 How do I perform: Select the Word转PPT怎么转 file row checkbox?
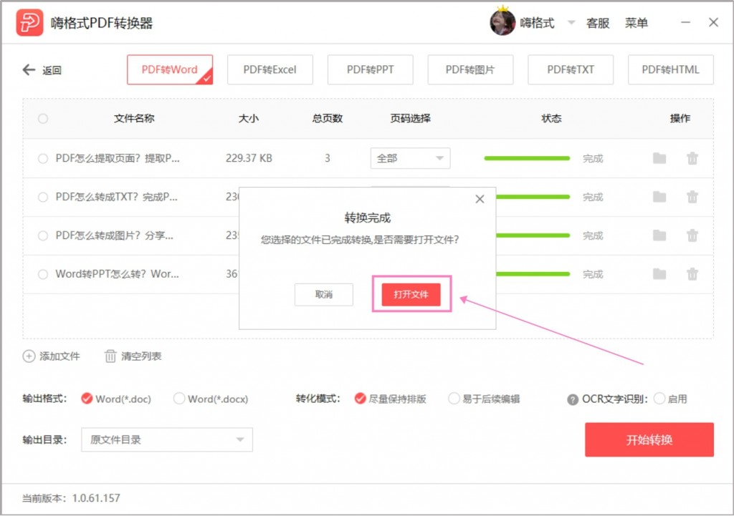[x=43, y=274]
